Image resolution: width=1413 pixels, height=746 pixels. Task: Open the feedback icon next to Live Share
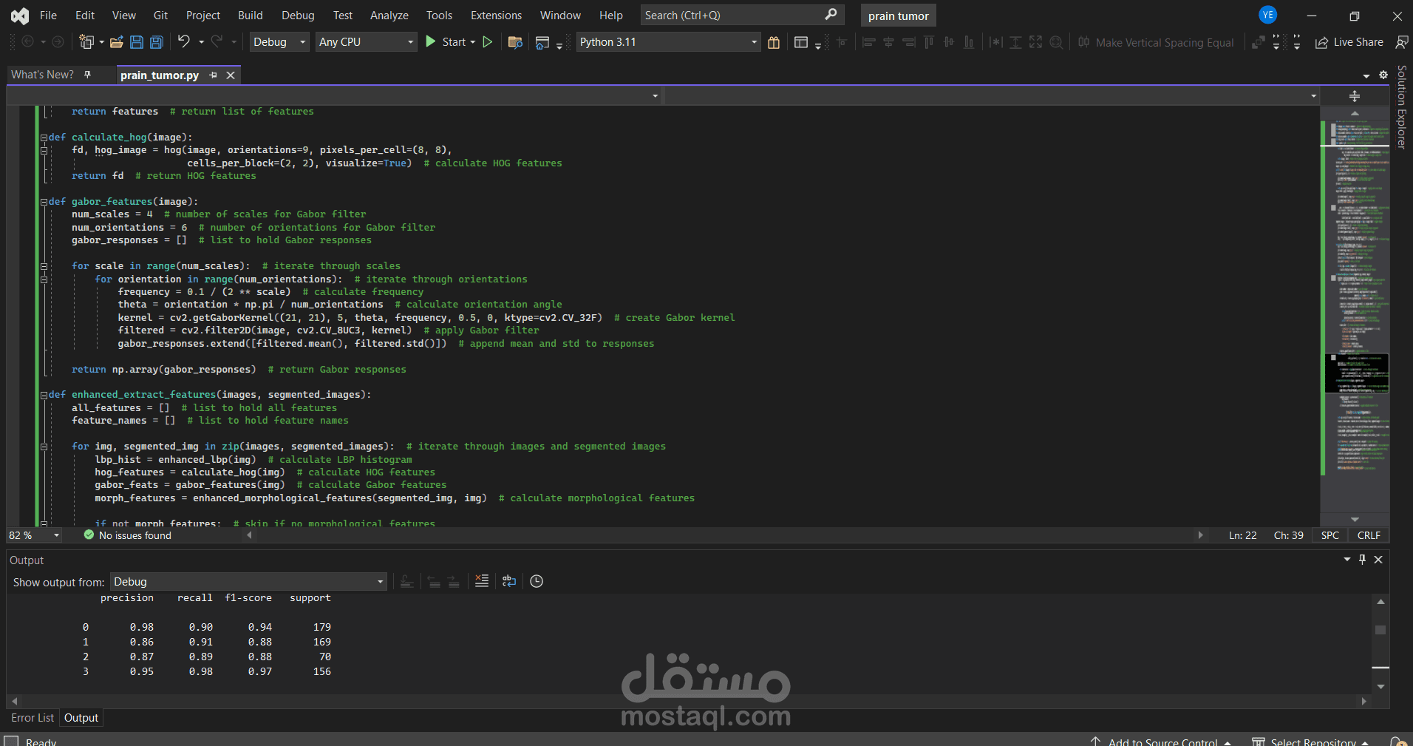1401,42
